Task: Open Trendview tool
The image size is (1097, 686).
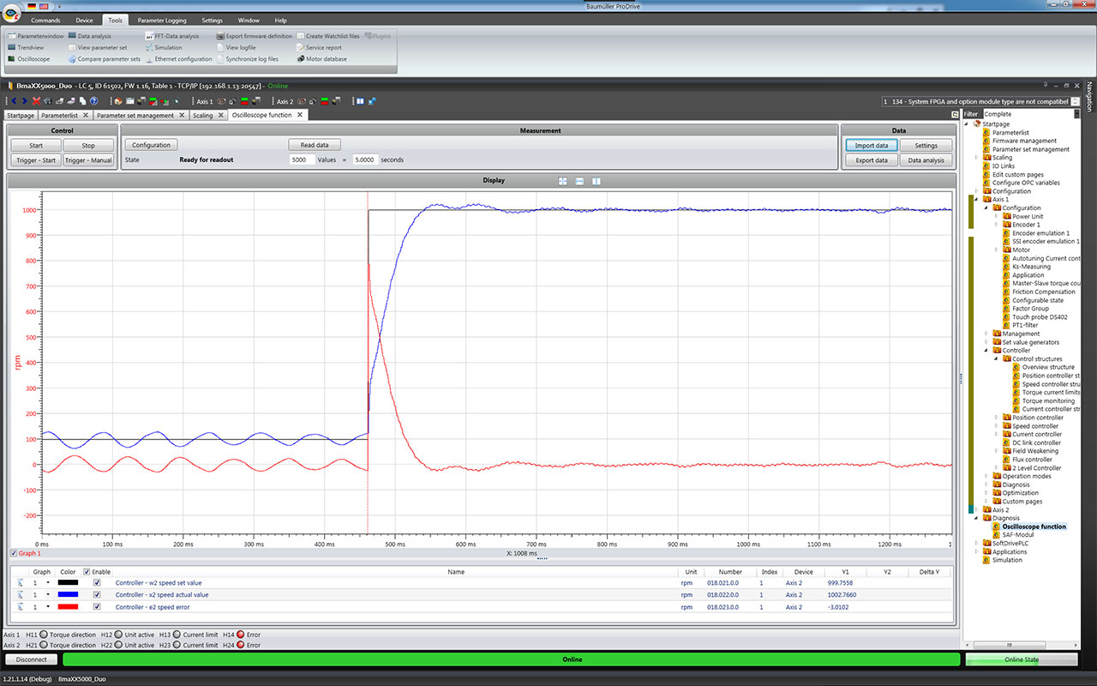Action: 25,47
